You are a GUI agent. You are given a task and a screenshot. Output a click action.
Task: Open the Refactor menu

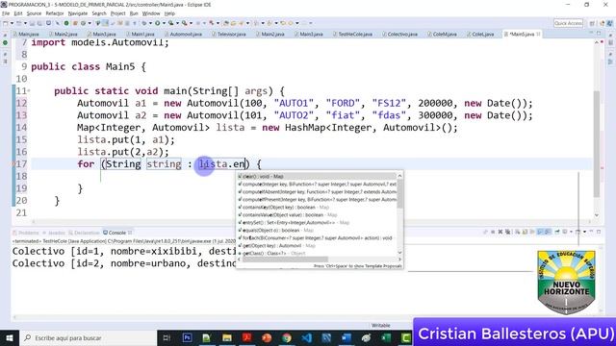[55, 13]
